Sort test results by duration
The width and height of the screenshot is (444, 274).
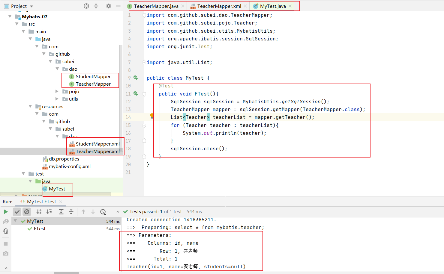click(x=49, y=212)
